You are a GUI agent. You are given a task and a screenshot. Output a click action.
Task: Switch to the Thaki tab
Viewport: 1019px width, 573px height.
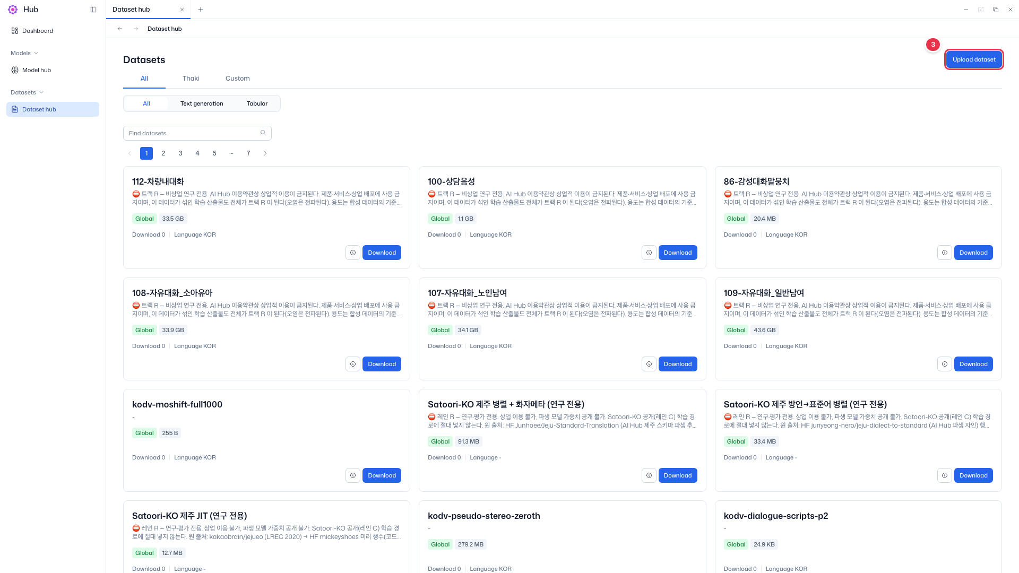(191, 79)
